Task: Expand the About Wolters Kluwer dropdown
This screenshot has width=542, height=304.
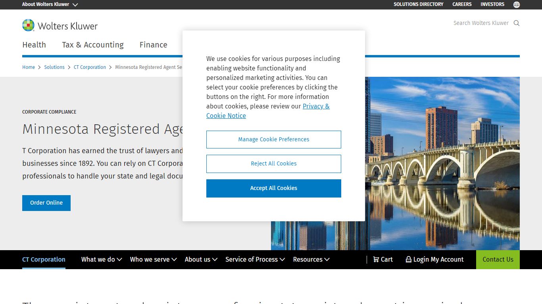Action: point(50,4)
